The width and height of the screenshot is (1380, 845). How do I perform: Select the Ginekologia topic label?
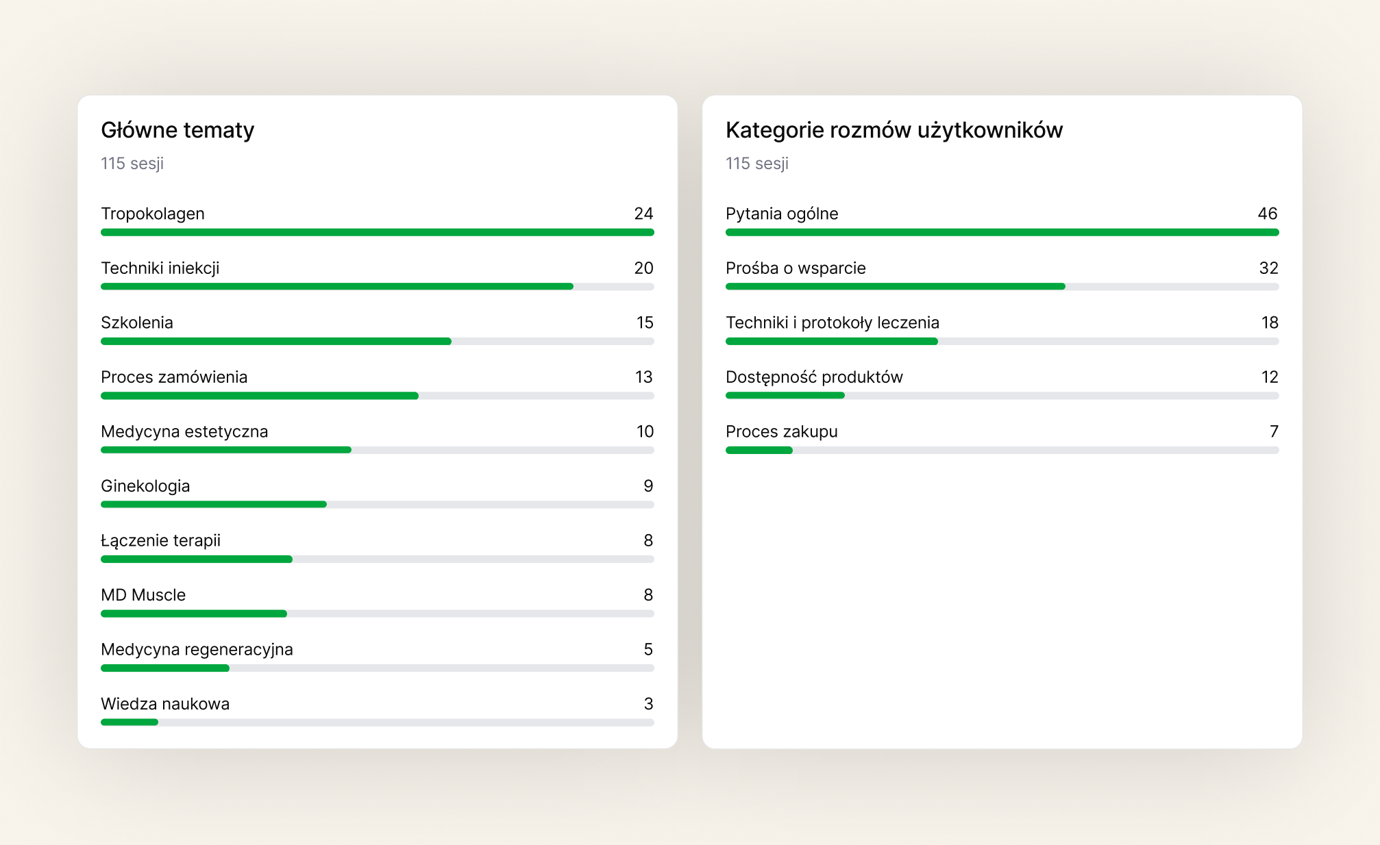pyautogui.click(x=145, y=486)
